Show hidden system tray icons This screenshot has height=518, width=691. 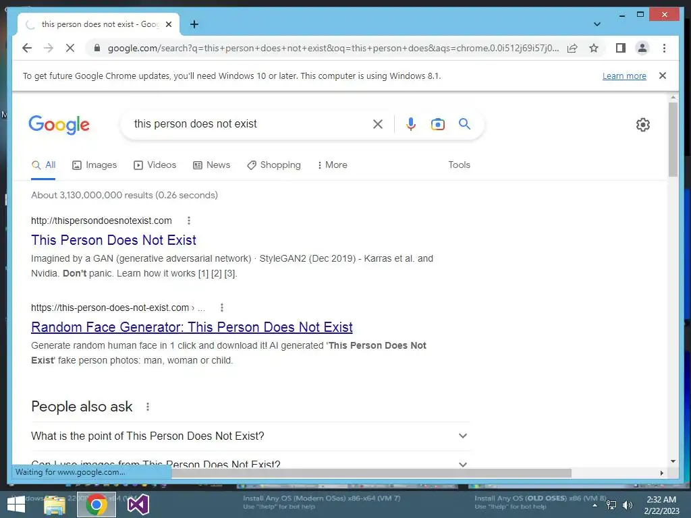(595, 505)
